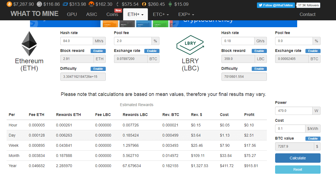The height and width of the screenshot is (180, 336).
Task: Click the Bitcoin price $7,287.90
Action: (x=24, y=4)
